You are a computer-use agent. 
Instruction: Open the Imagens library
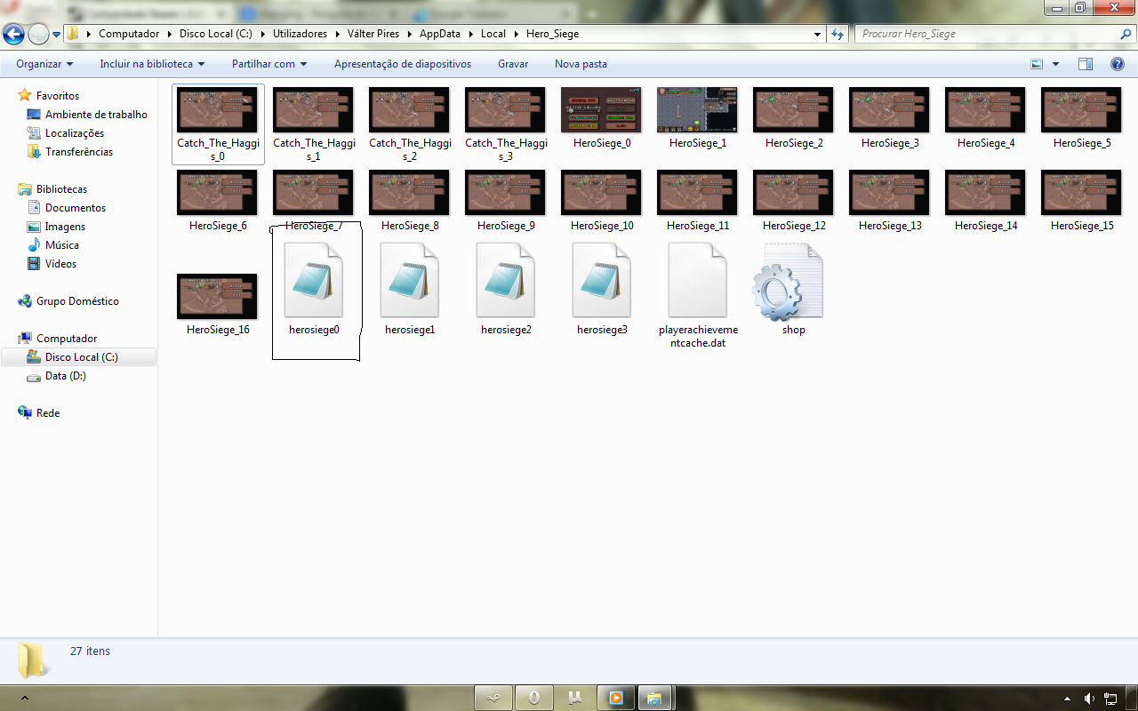pyautogui.click(x=65, y=227)
